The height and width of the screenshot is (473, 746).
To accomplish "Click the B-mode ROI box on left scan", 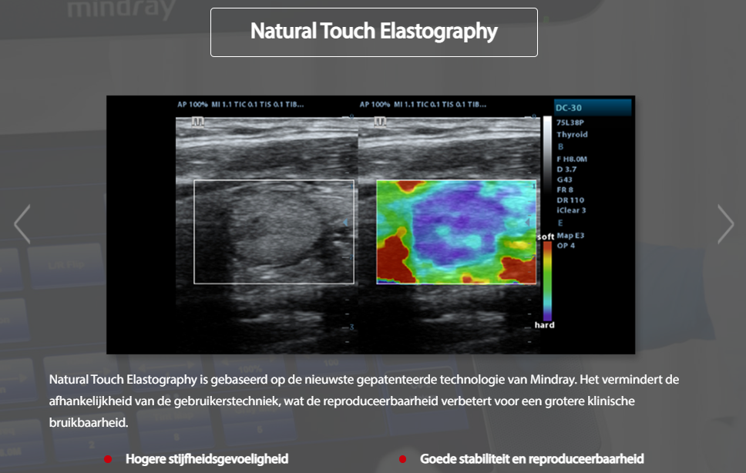I will tap(274, 231).
